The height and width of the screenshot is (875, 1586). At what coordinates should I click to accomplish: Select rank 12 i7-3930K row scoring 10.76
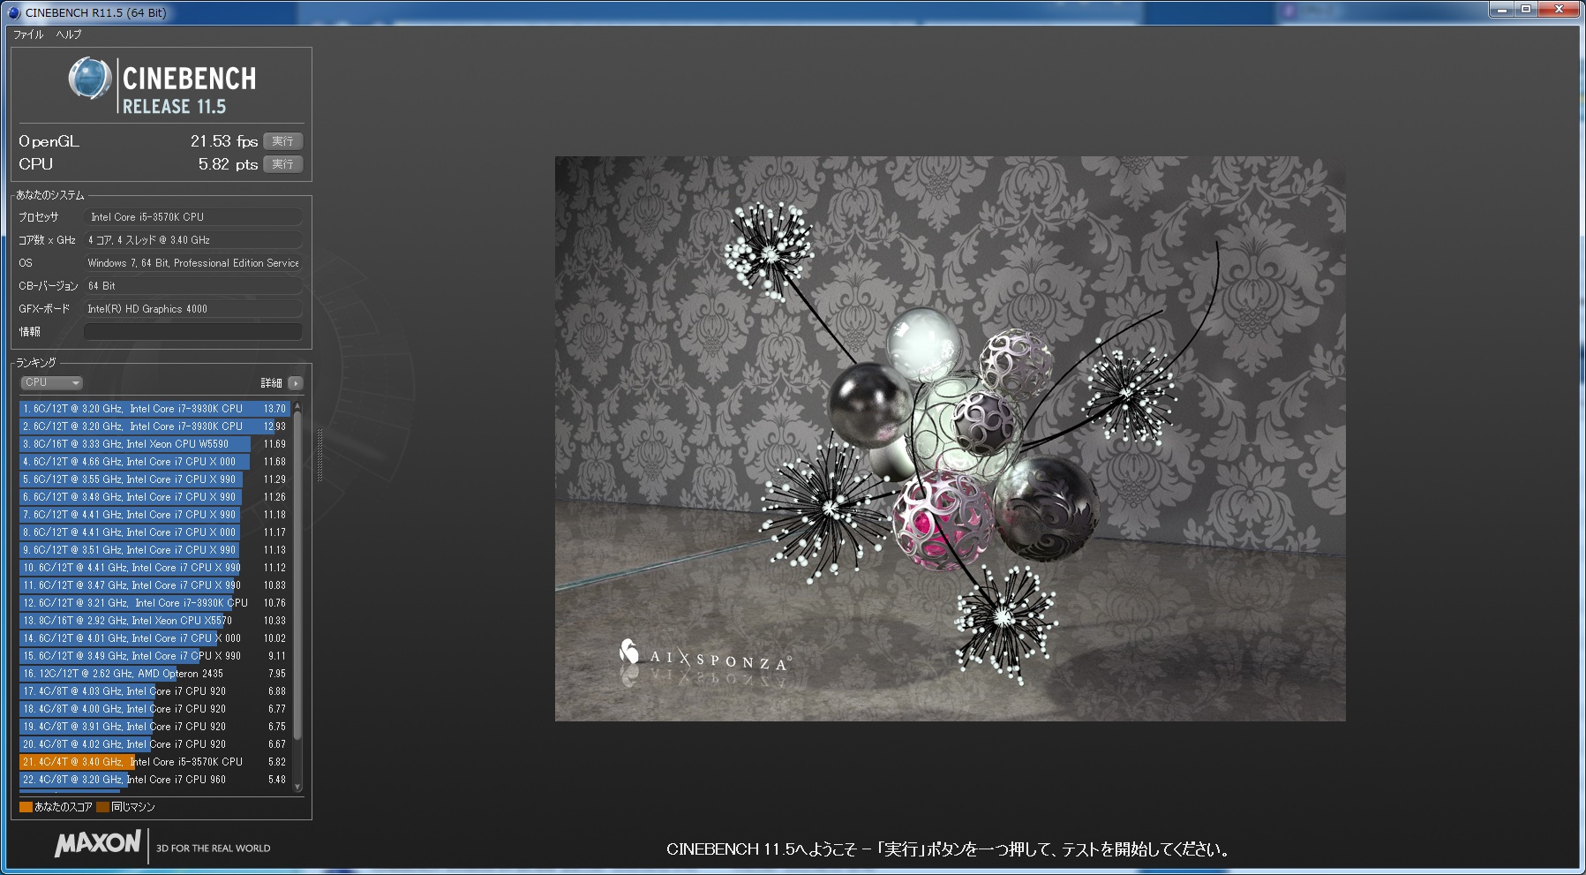(155, 603)
